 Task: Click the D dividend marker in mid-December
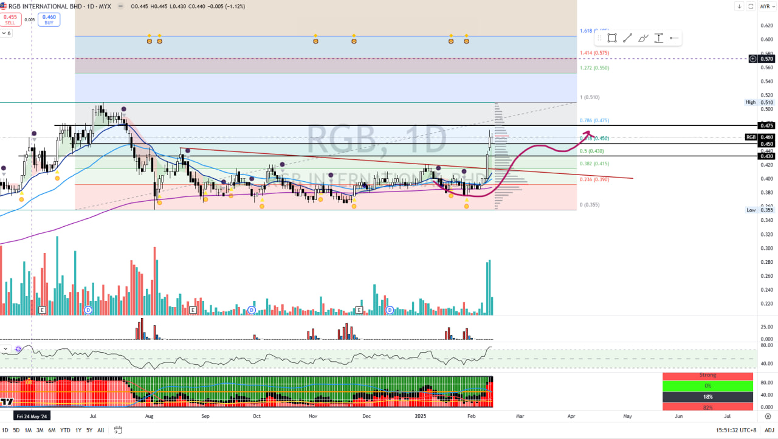(390, 310)
